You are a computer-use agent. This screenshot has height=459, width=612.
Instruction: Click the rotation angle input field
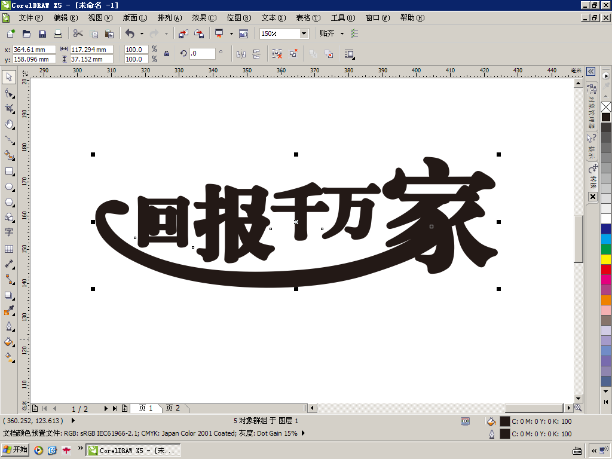[x=202, y=53]
